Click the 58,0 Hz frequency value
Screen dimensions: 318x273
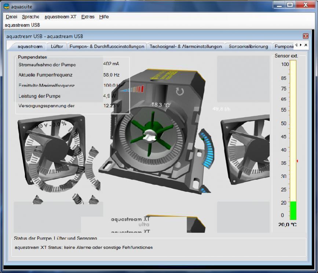pos(112,75)
